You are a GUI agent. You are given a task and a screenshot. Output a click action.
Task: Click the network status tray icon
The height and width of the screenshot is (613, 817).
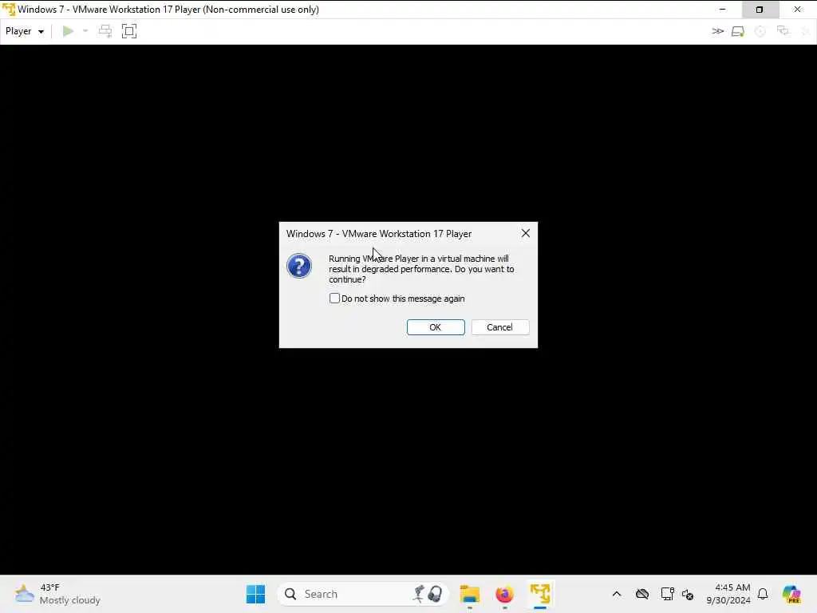tap(667, 594)
